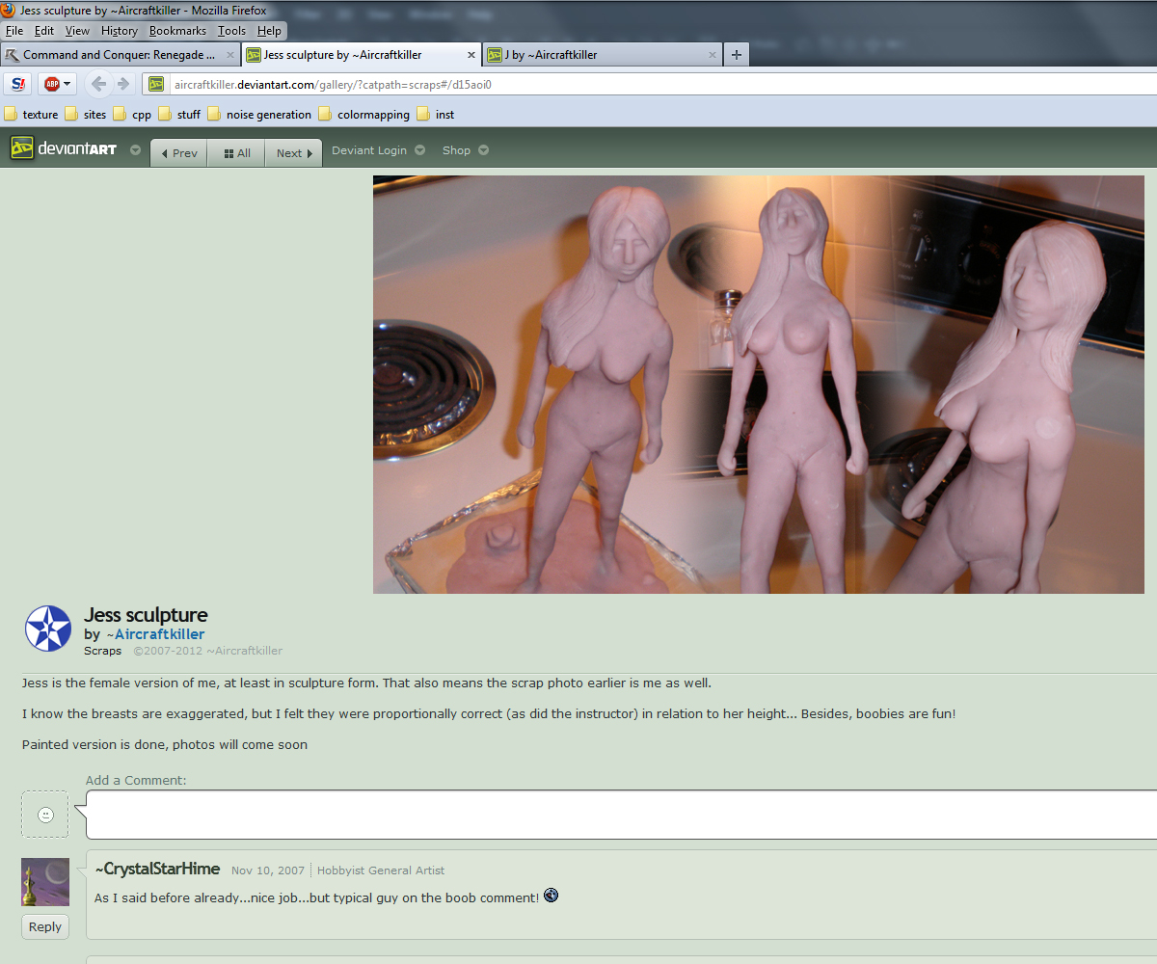Click the deviantART logo
1157x964 pixels.
pos(64,150)
